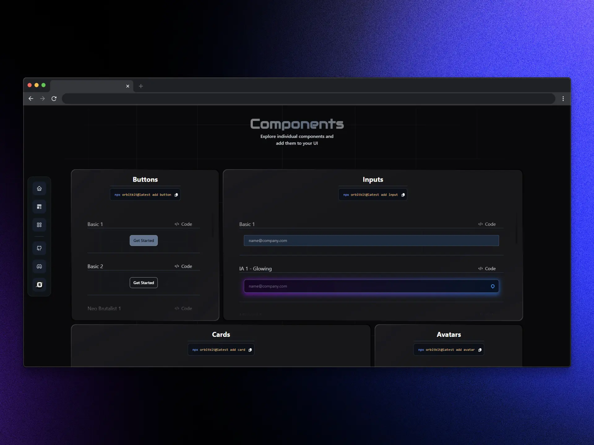This screenshot has height=445, width=594.
Task: Click the icon inside the Glowing input
Action: [493, 286]
